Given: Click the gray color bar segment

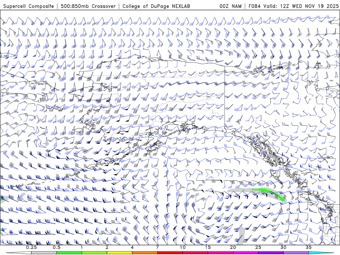Looking at the screenshot, I should [44, 253].
